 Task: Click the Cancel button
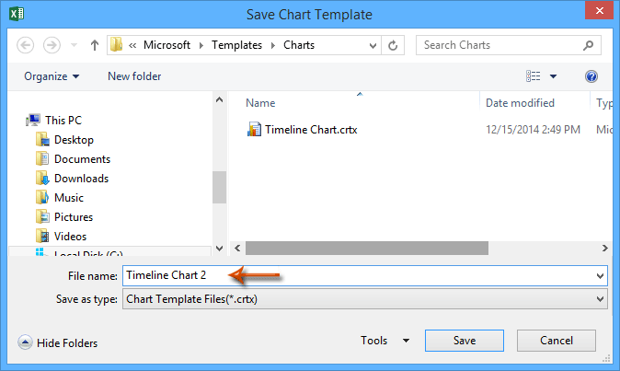(x=557, y=341)
